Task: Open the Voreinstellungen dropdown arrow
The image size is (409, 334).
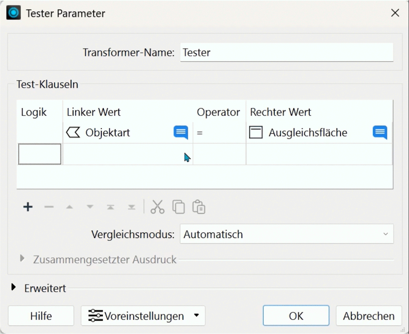Action: (x=197, y=315)
